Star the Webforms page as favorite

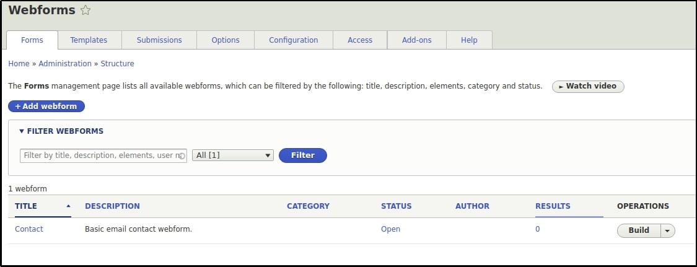86,11
